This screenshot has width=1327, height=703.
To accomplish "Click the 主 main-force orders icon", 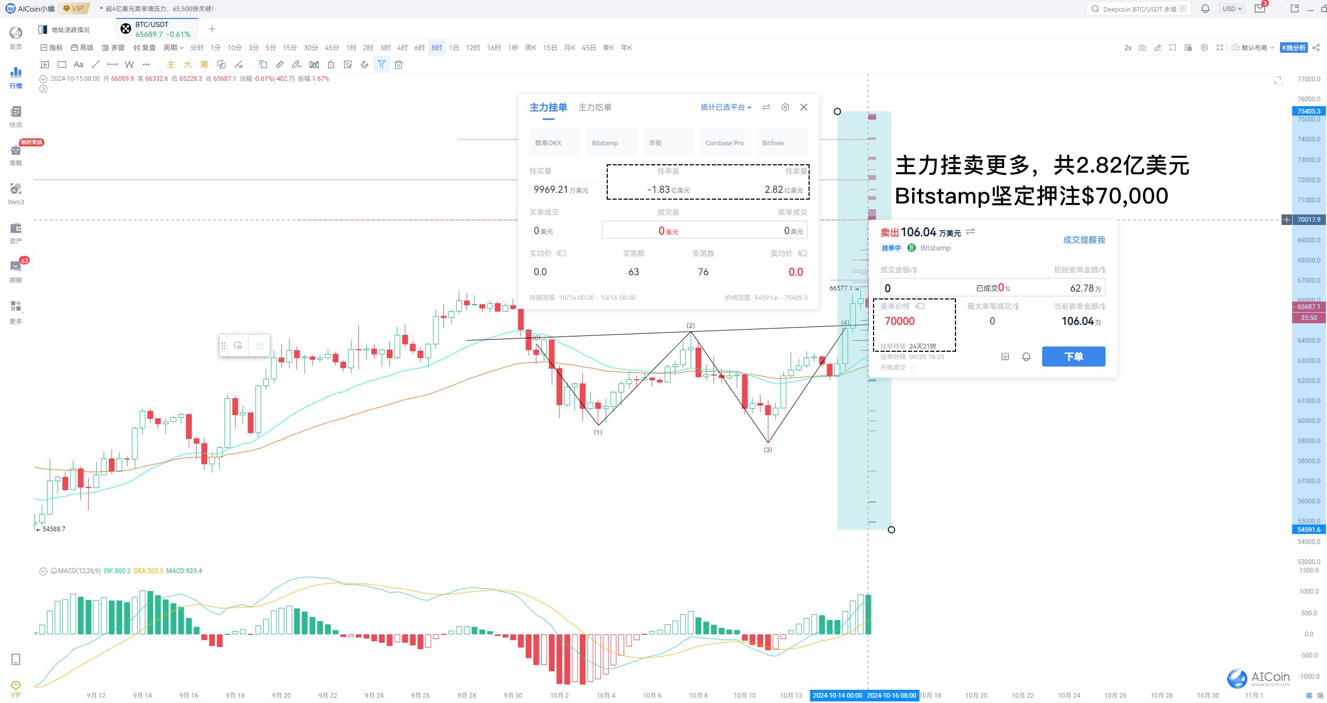I will click(171, 64).
